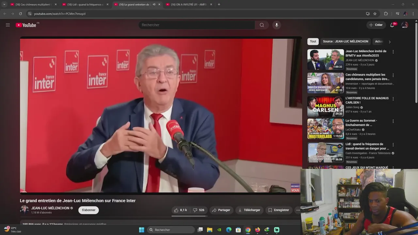Open a new browser tab

(x=219, y=5)
